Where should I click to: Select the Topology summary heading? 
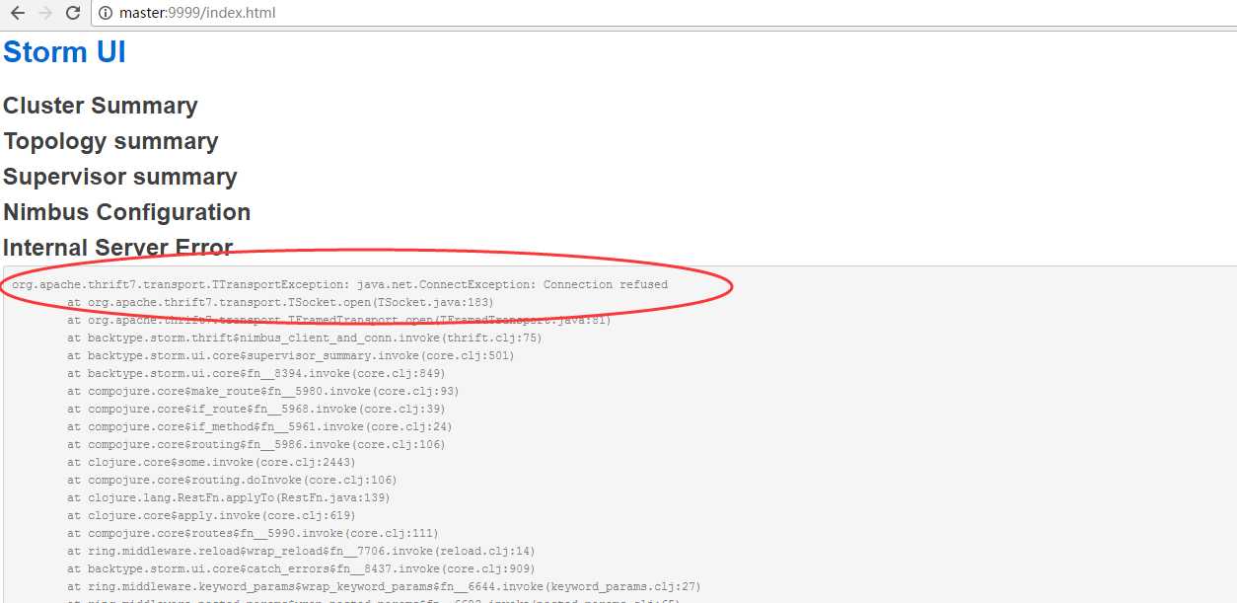[110, 141]
